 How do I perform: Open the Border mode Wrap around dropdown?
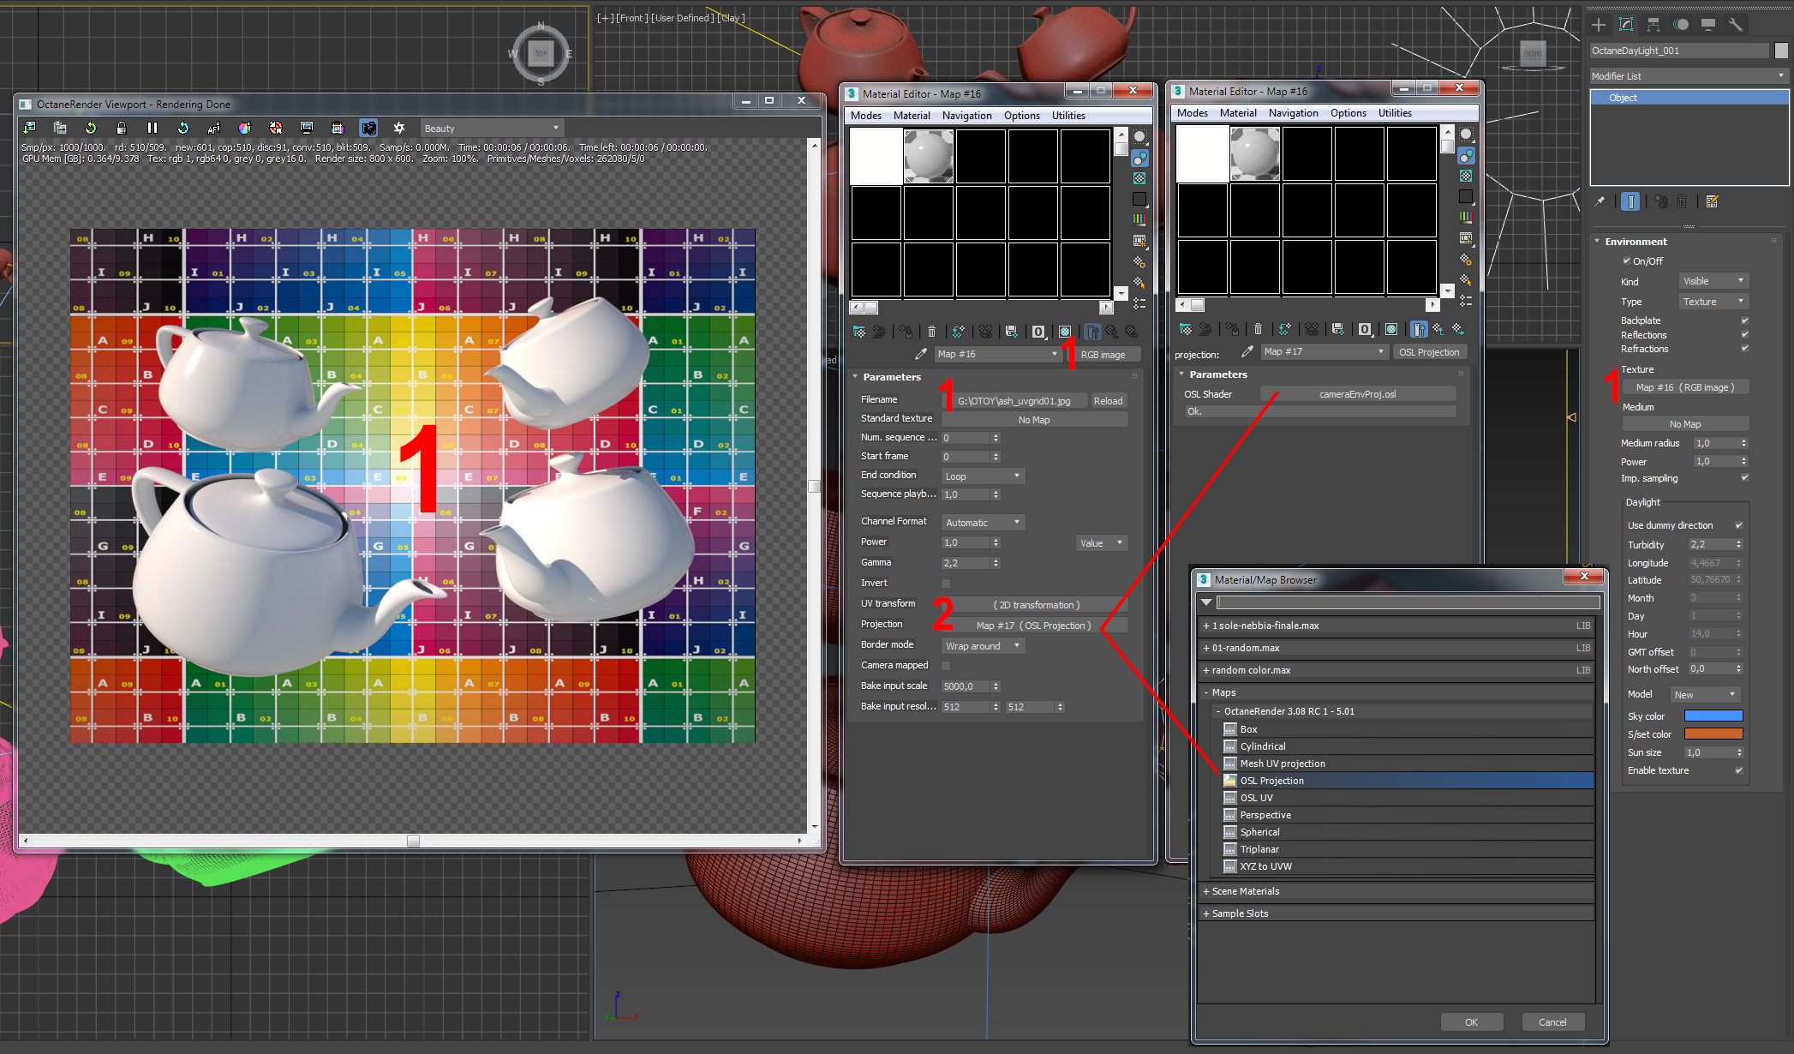[x=982, y=646]
